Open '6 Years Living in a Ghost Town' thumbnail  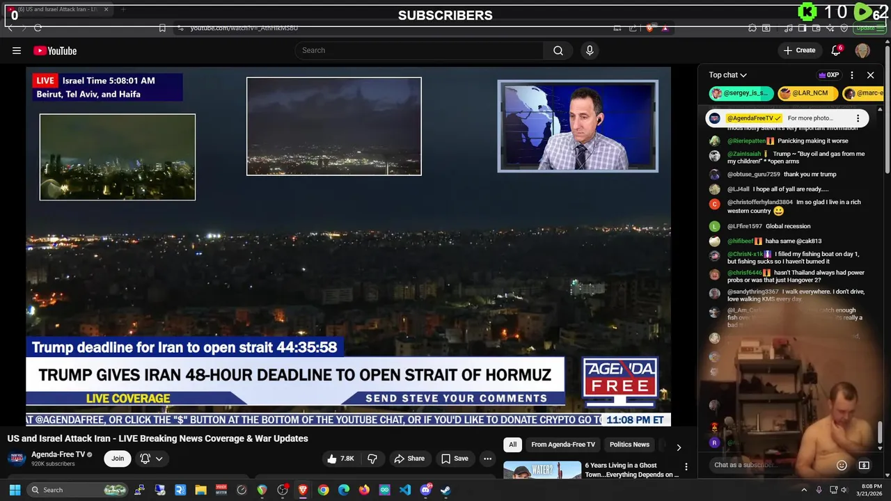542,470
